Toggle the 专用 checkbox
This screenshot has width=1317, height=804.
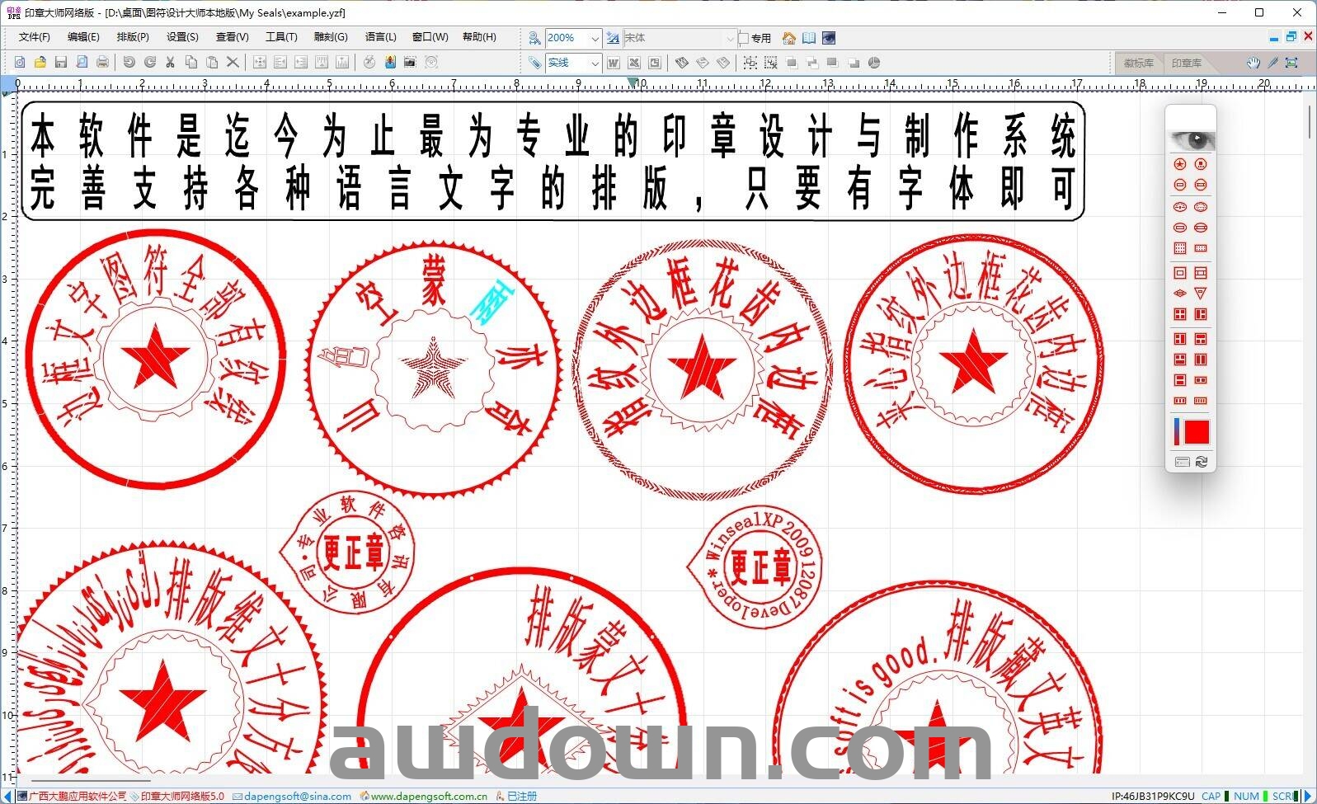click(x=744, y=38)
